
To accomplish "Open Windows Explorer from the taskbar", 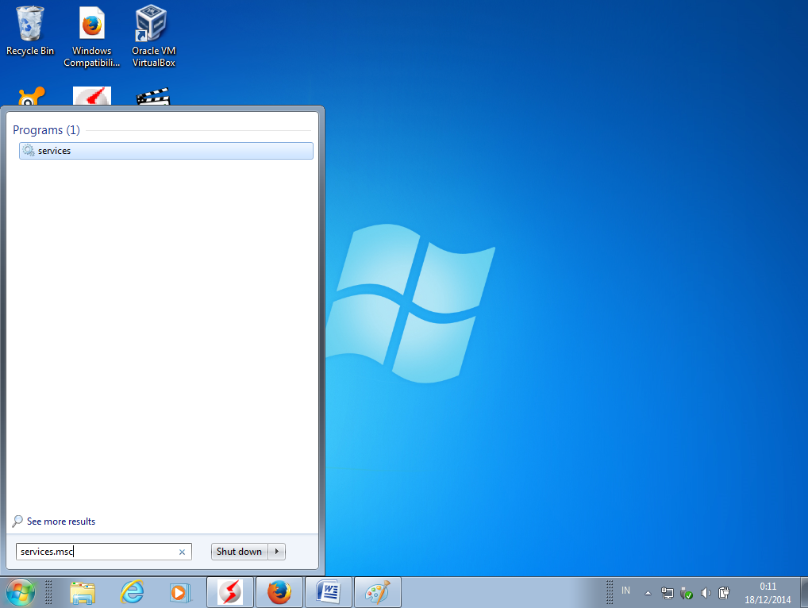I will 83,591.
